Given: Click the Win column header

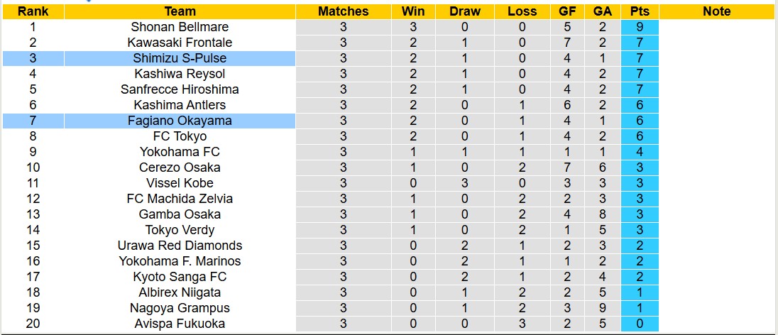Looking at the screenshot, I should (413, 11).
